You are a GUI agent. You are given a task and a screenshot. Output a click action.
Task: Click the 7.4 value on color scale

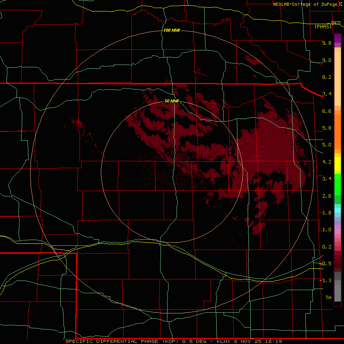pyautogui.click(x=327, y=94)
